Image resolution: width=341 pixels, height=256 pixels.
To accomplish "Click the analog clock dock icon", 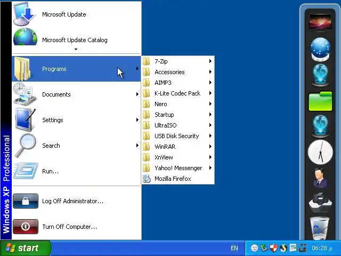I will 320,153.
